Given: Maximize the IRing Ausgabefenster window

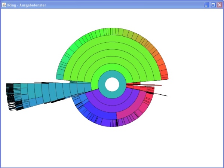Looking at the screenshot, I should [213, 5].
